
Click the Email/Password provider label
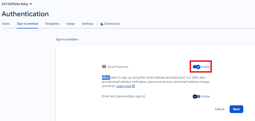point(118,67)
